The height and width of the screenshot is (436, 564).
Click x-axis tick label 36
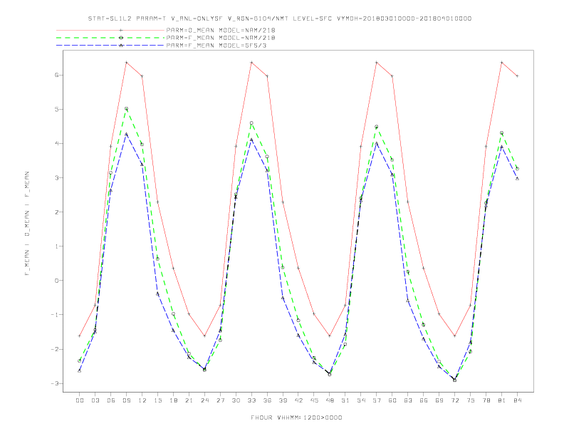point(267,400)
